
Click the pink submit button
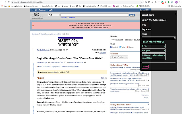click(145, 67)
